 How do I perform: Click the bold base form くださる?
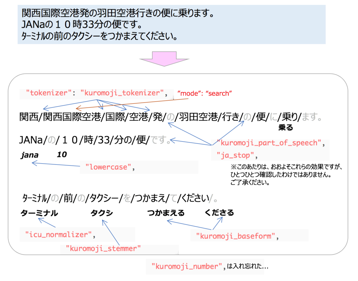pos(219,212)
